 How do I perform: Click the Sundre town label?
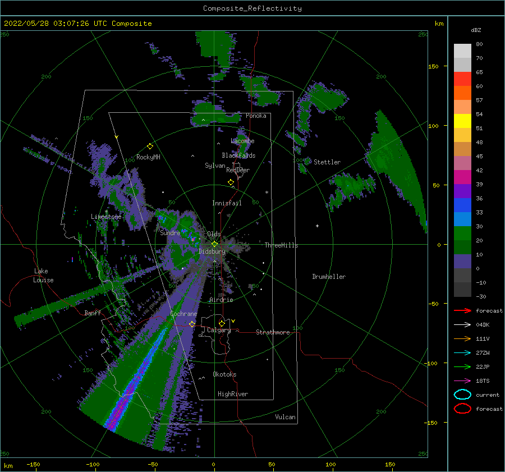(170, 232)
